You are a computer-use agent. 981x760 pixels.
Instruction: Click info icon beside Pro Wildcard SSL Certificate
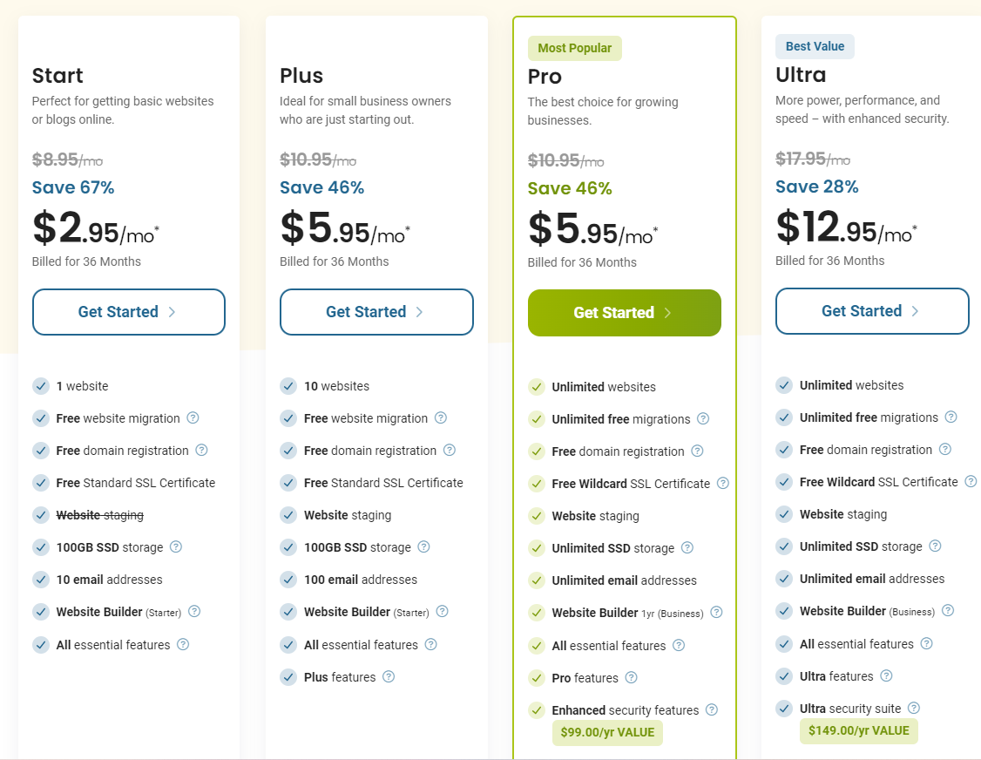pos(723,484)
